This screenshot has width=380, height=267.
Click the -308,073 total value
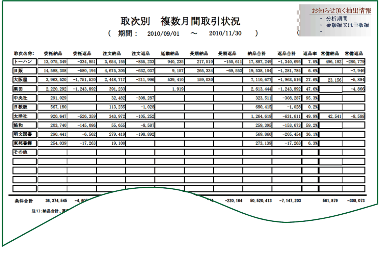(x=356, y=201)
